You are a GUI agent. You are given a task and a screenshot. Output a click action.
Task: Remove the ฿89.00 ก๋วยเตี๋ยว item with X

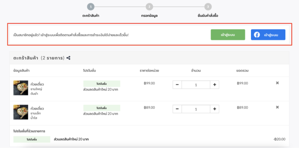277,107
